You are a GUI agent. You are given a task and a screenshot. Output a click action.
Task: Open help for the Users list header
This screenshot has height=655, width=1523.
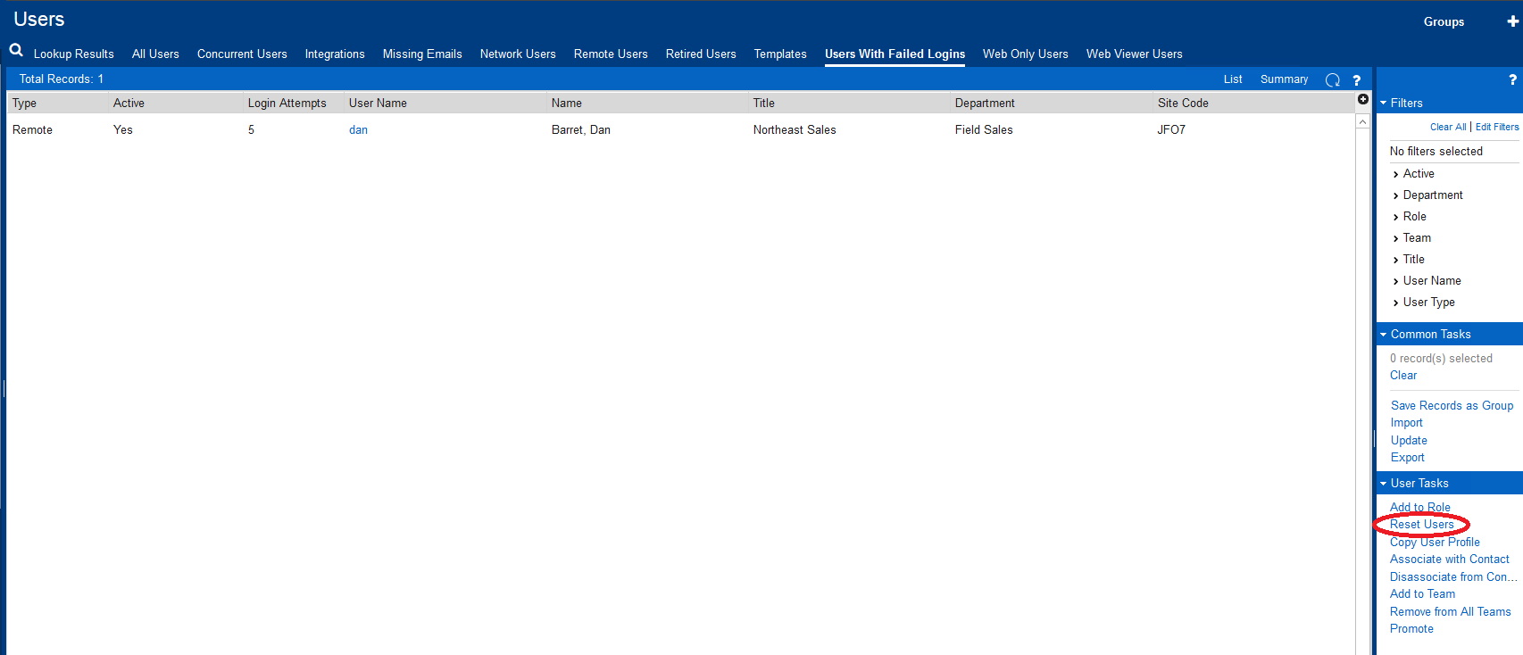coord(1356,79)
